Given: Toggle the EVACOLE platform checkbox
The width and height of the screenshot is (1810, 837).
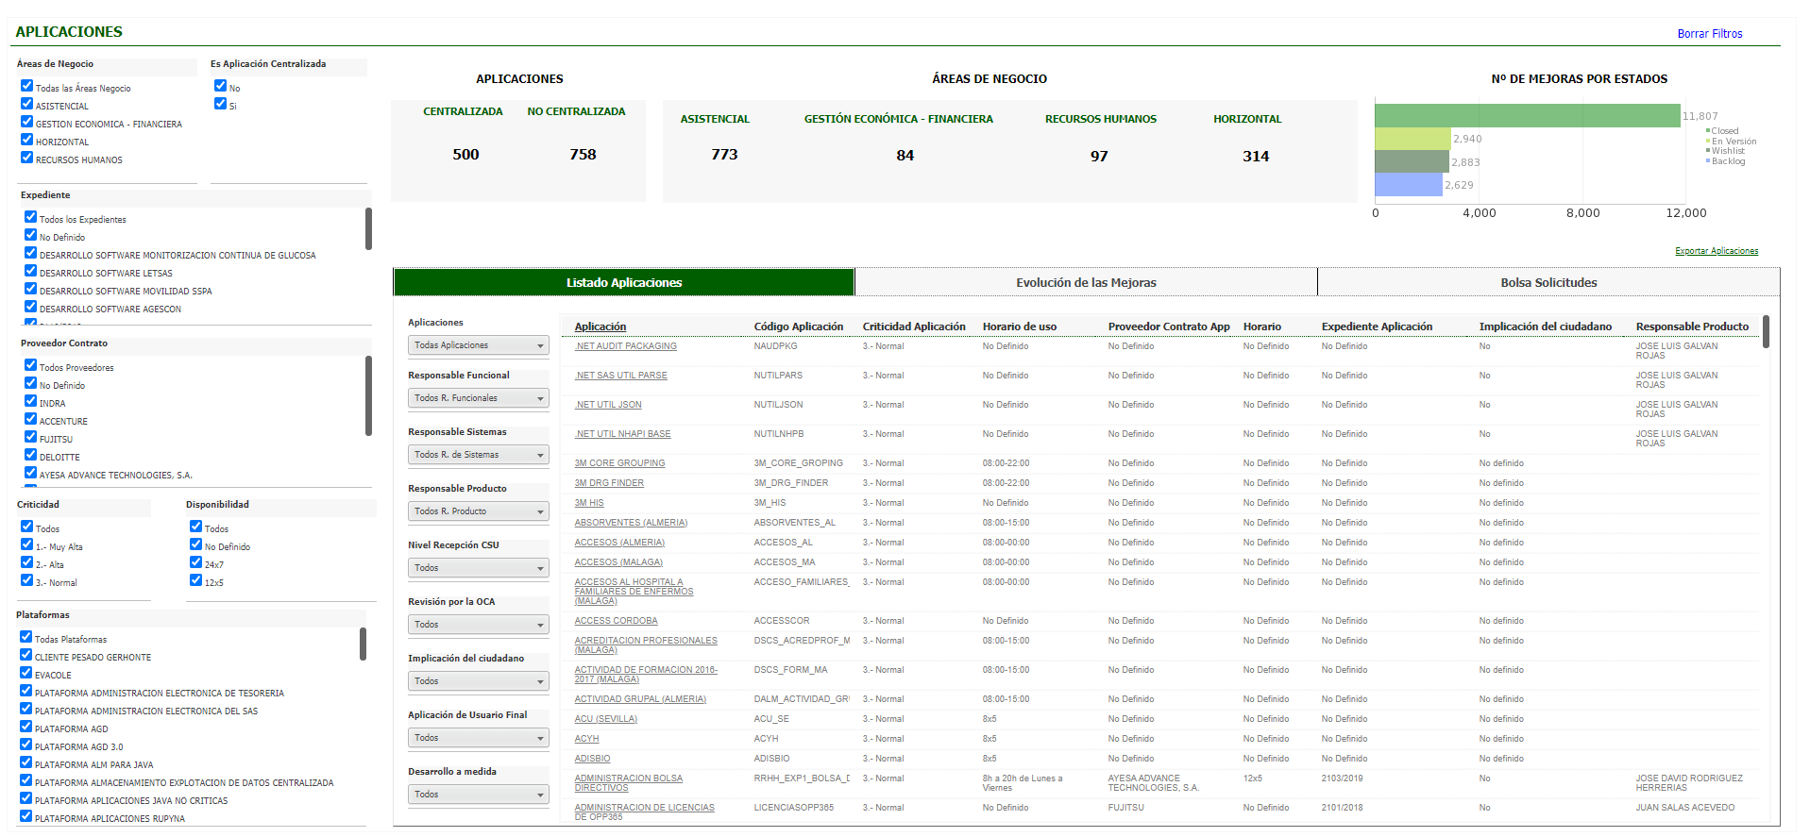Looking at the screenshot, I should coord(25,673).
